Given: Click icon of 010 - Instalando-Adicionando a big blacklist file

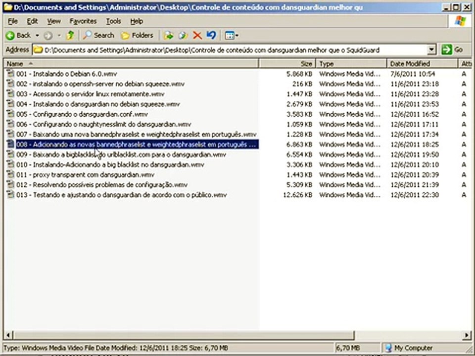Looking at the screenshot, I should 10,164.
